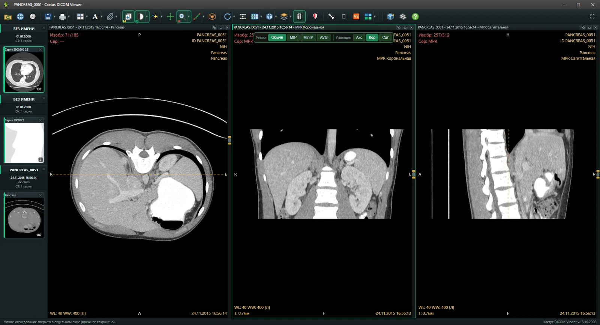Click the orange VS icon
The width and height of the screenshot is (600, 325).
point(356,16)
